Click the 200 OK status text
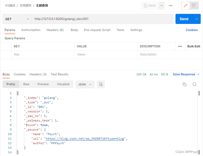Viewport: 203px width, 156px height. click(141, 74)
